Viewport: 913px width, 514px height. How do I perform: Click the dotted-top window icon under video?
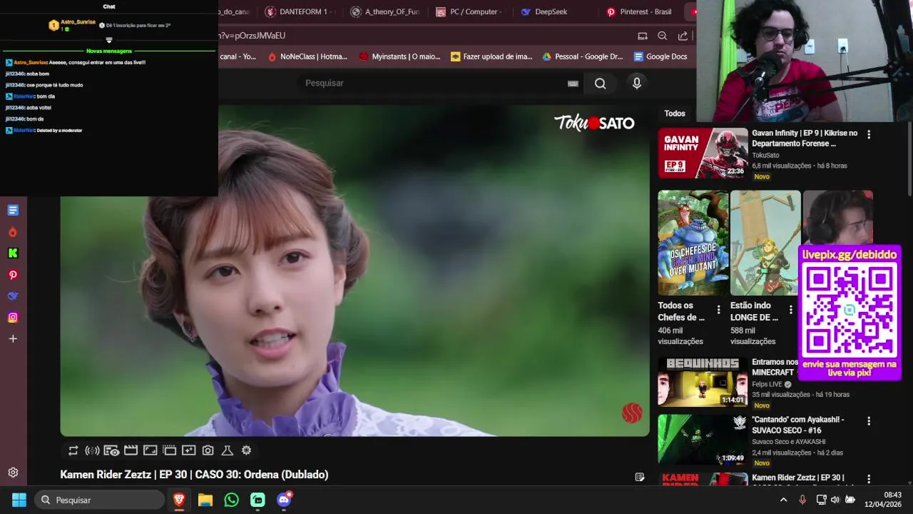(169, 450)
